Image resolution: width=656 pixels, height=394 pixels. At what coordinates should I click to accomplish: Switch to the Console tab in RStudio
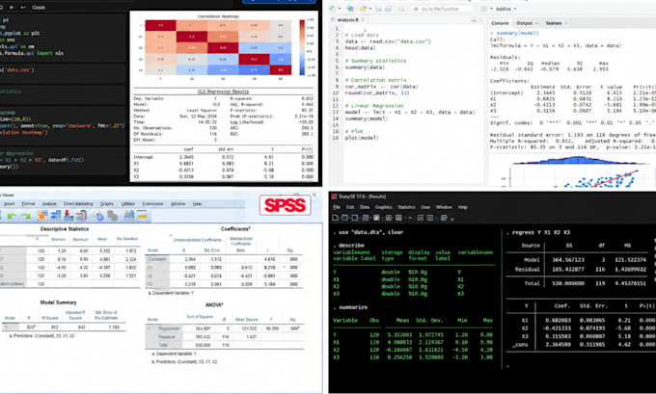[x=500, y=23]
